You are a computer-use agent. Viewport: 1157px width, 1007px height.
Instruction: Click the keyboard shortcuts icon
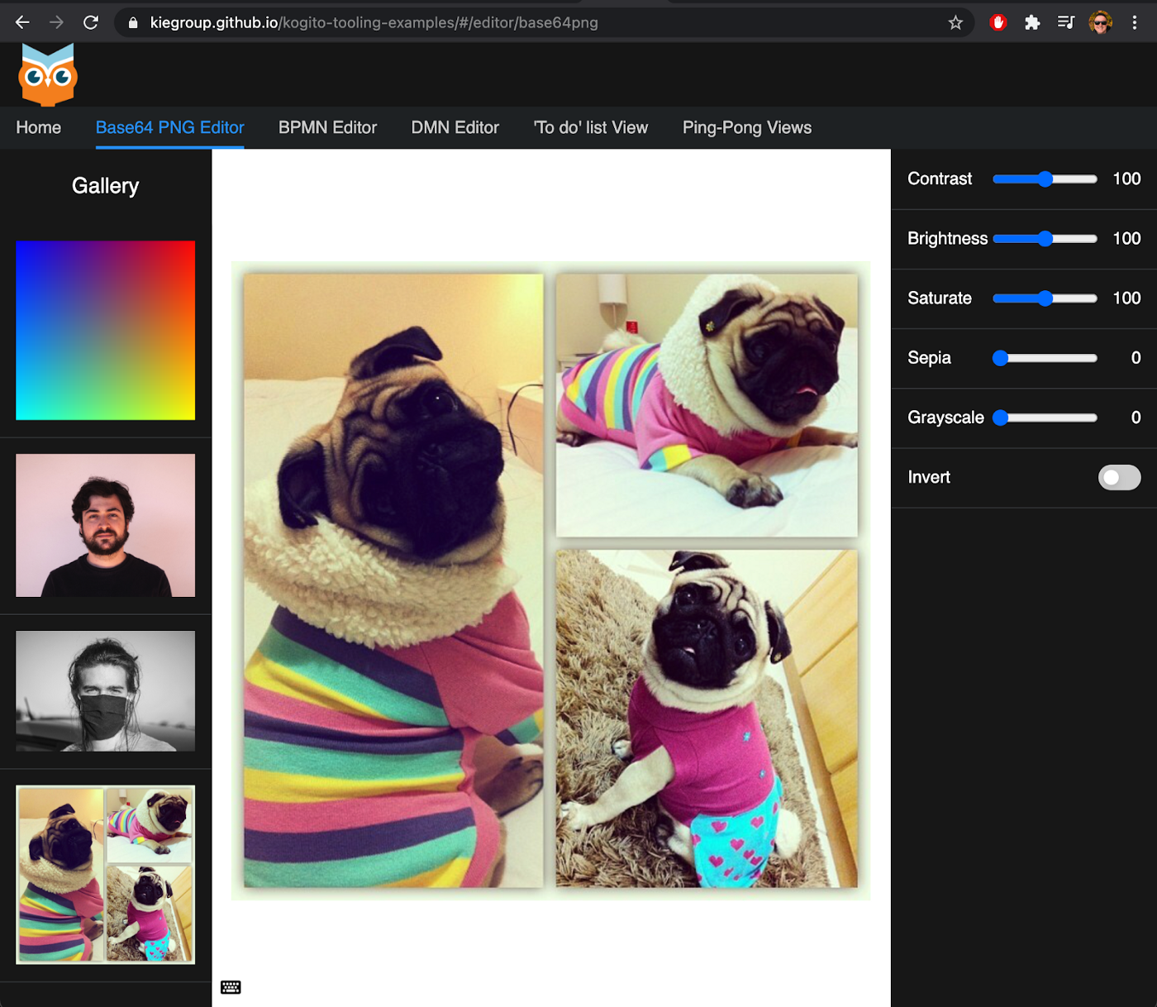(231, 987)
